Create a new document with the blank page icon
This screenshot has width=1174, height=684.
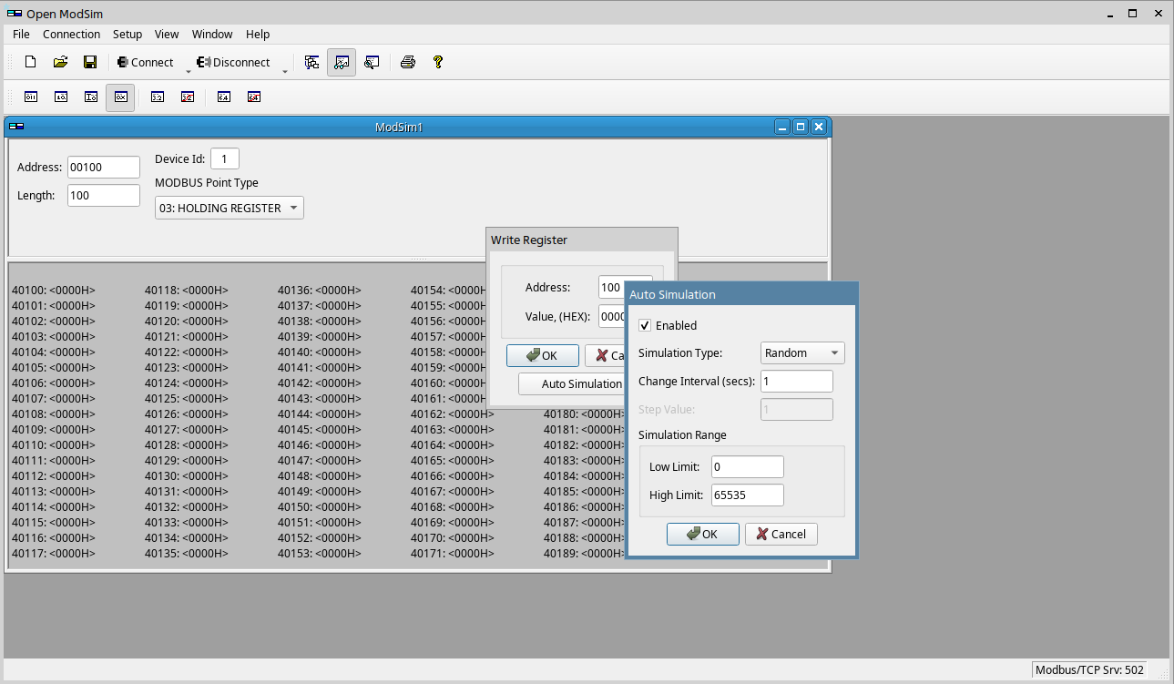click(x=30, y=62)
